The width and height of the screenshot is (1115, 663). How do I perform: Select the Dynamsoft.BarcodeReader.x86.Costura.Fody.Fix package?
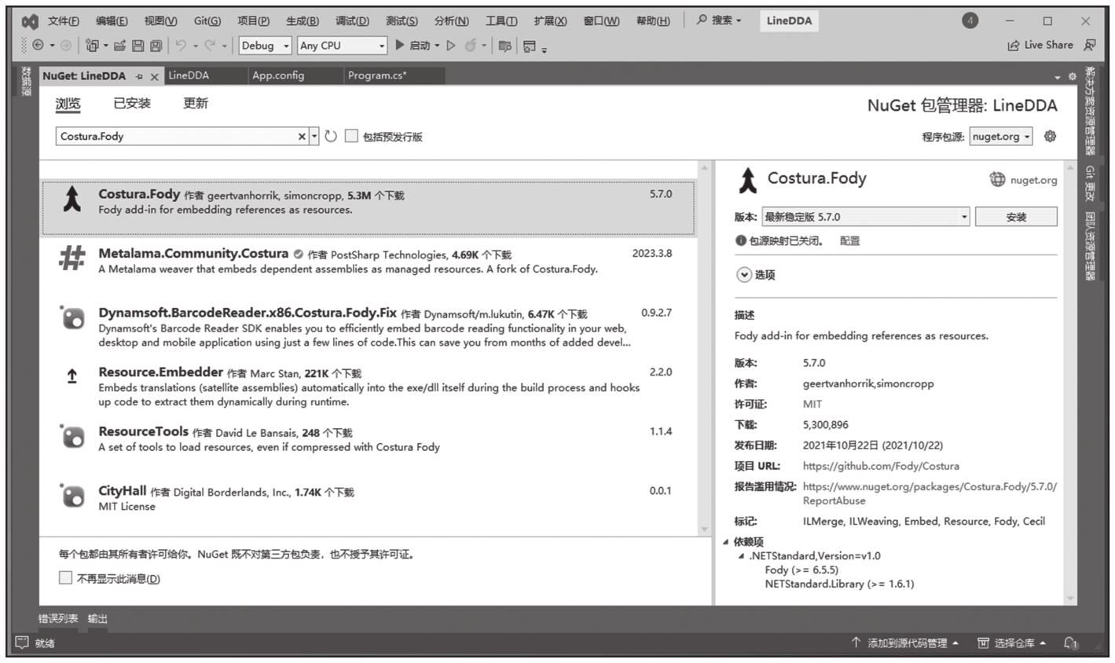click(369, 327)
